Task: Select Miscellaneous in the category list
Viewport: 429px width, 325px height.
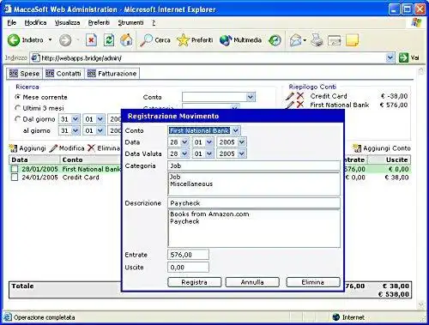Action: tap(191, 184)
